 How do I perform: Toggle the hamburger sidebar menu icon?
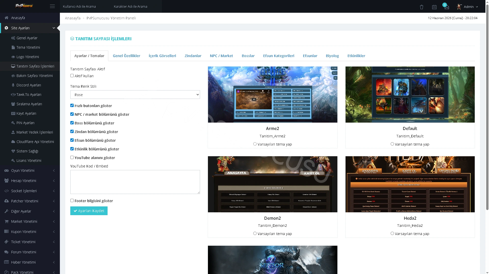(x=52, y=6)
